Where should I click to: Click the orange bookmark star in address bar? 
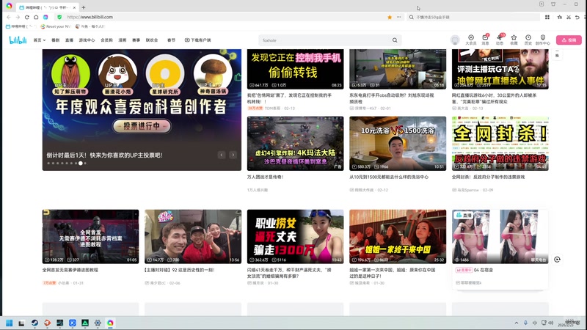coord(390,17)
